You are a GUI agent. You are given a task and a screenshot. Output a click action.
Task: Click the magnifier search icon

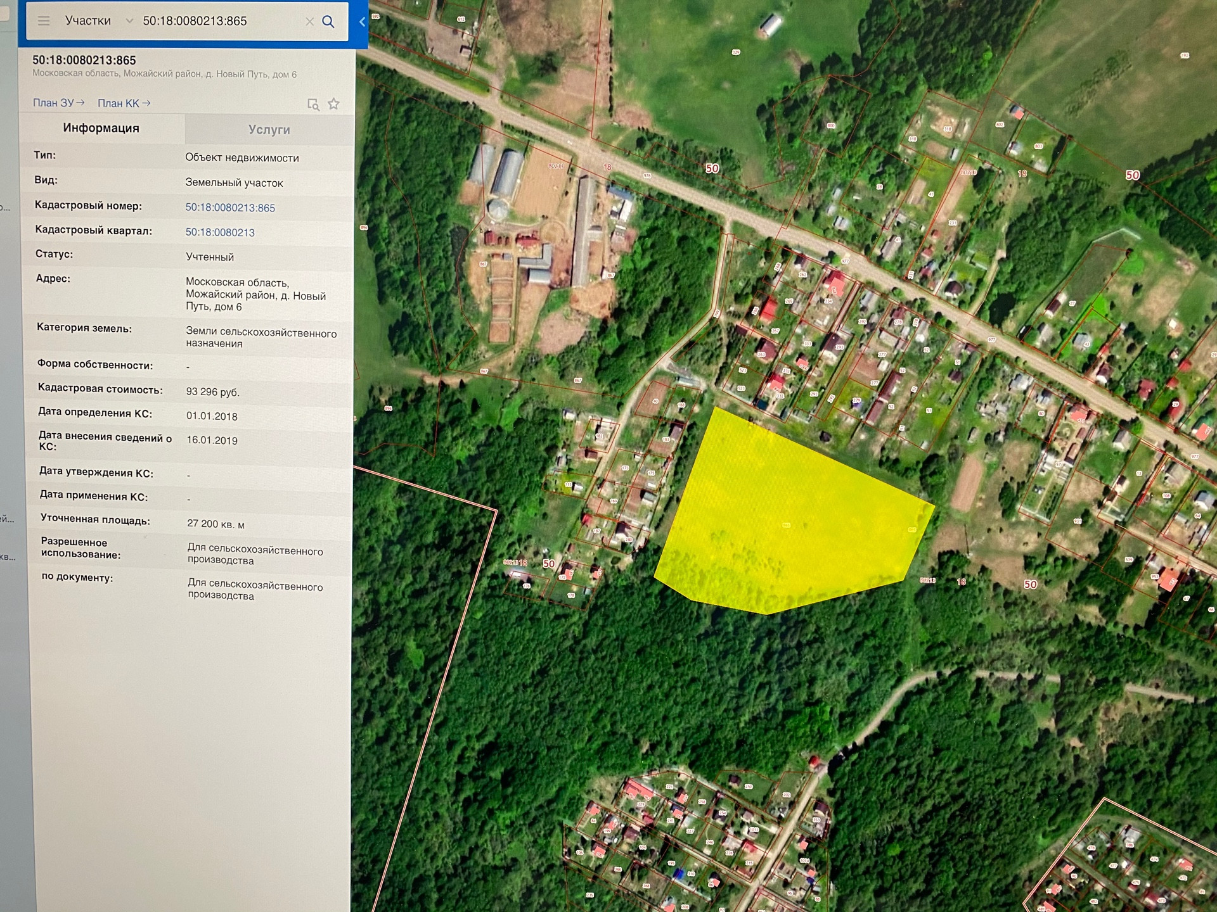tap(328, 22)
